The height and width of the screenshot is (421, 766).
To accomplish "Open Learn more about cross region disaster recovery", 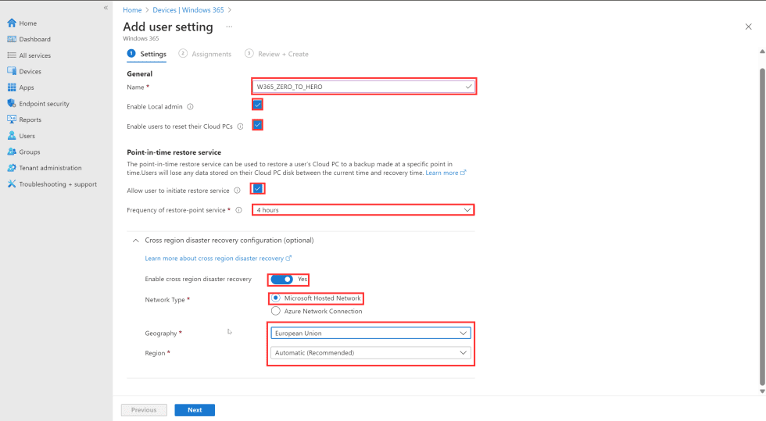I will (x=218, y=259).
